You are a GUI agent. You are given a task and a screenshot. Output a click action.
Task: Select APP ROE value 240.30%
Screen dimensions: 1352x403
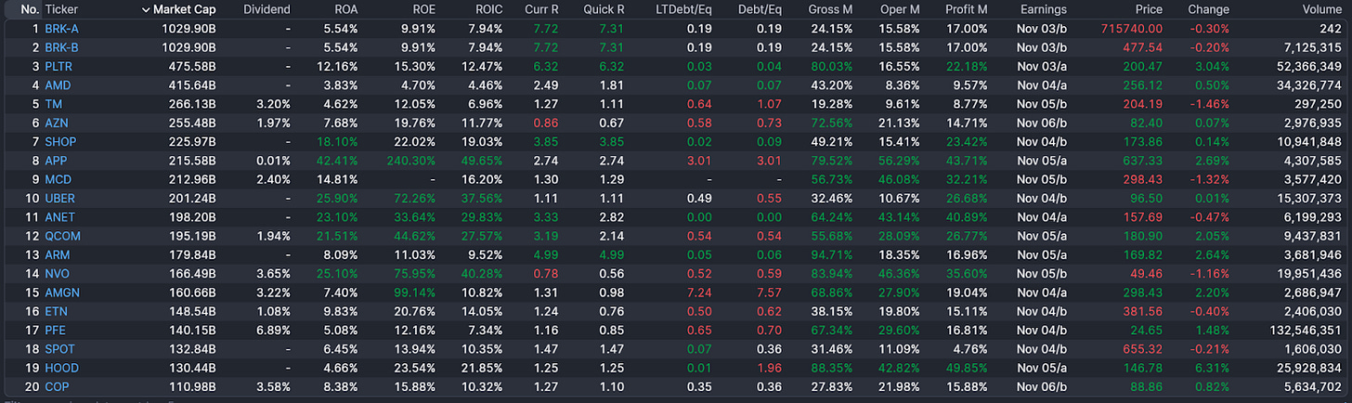pyautogui.click(x=411, y=161)
